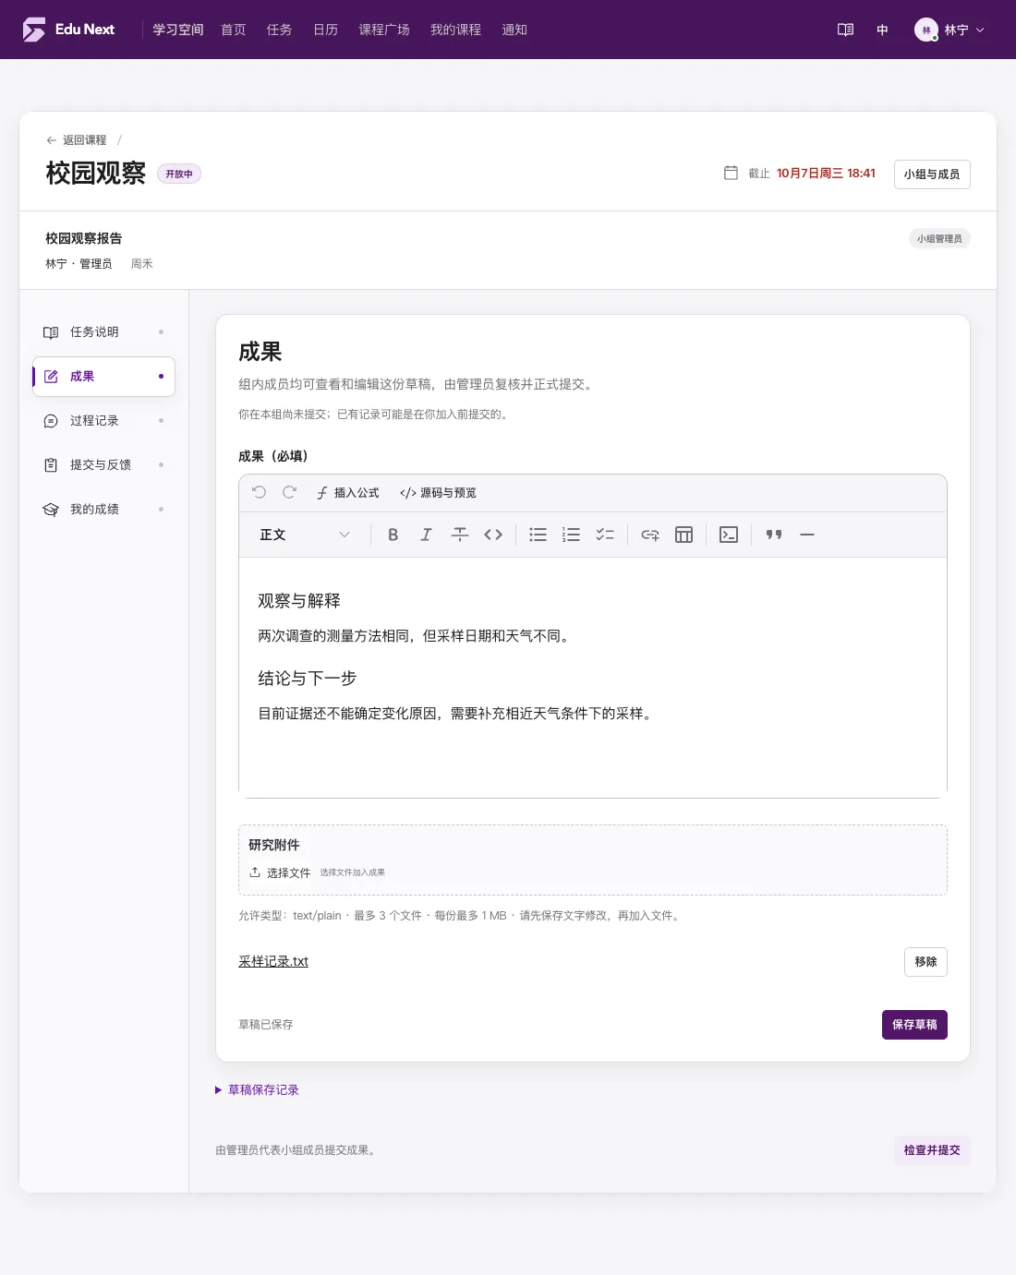This screenshot has height=1275, width=1016.
Task: Click 林宁 · 管理员 member label
Action: pyautogui.click(x=79, y=264)
